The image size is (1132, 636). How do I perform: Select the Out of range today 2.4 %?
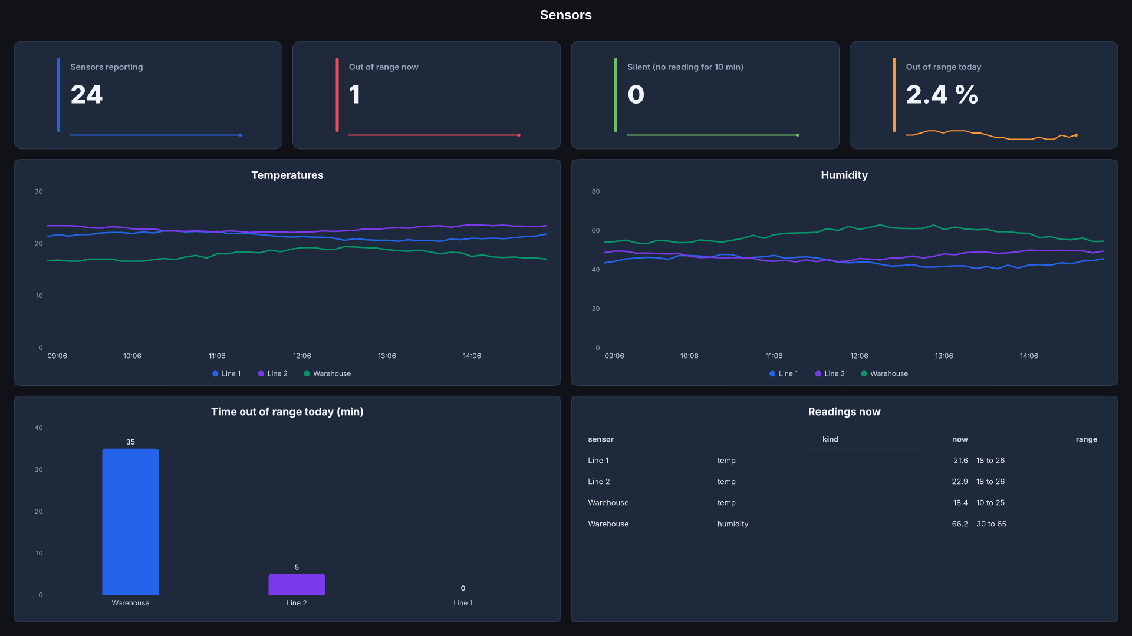coord(942,95)
